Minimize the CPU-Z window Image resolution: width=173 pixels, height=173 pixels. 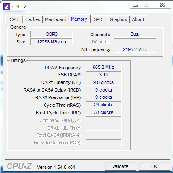pyautogui.click(x=135, y=5)
